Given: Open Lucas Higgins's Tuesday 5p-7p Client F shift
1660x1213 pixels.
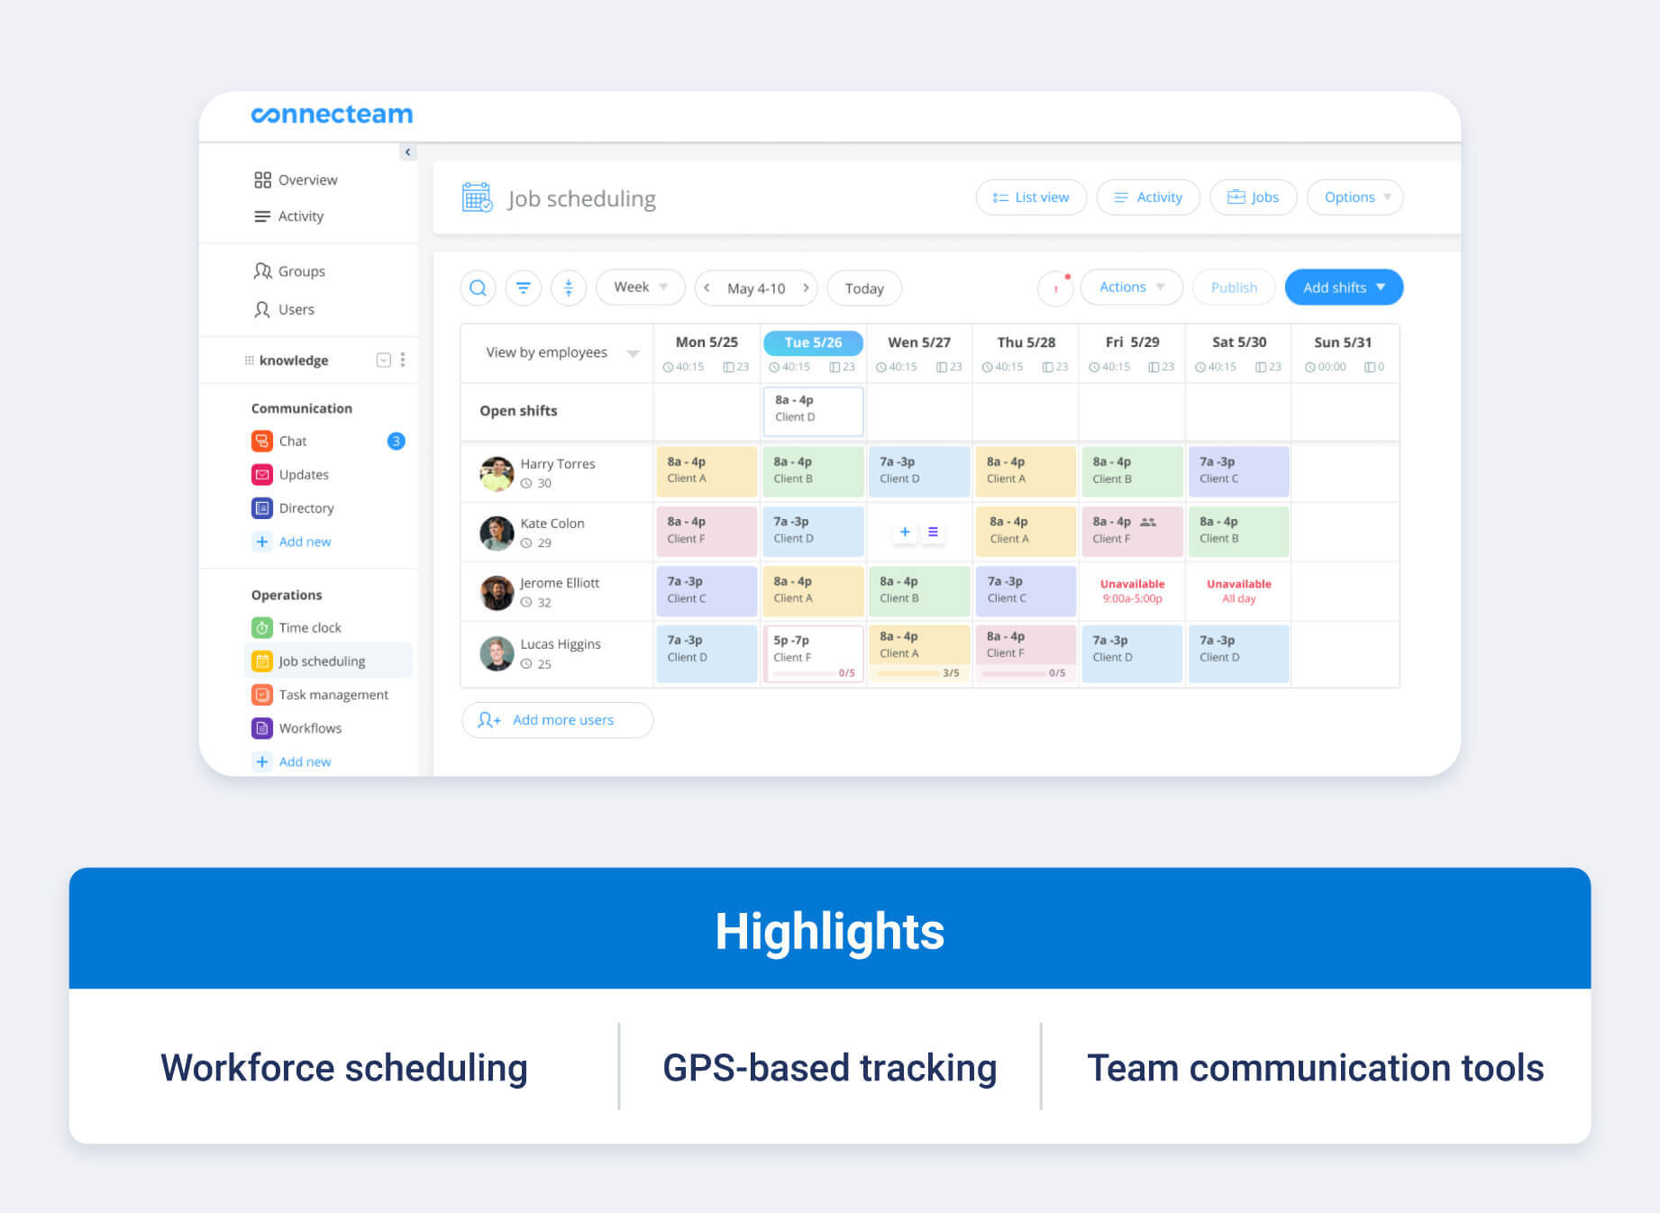Looking at the screenshot, I should (x=813, y=653).
